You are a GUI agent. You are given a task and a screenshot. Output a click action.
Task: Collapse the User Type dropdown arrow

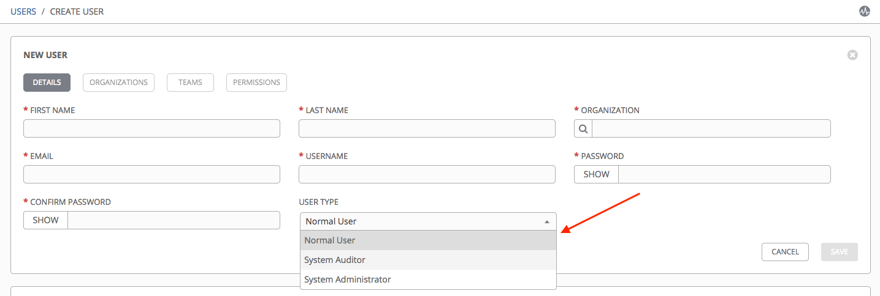(x=547, y=221)
